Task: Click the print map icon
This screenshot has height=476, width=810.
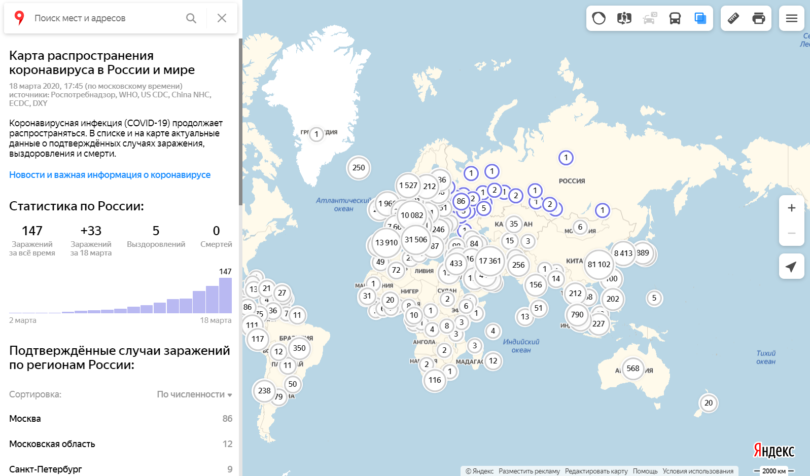Action: click(759, 18)
